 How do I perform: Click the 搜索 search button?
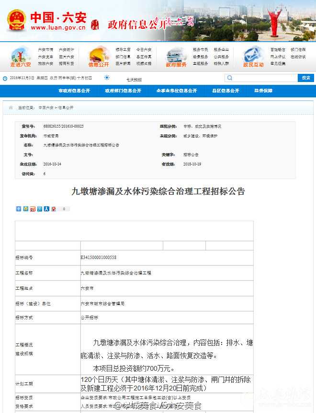[306, 78]
